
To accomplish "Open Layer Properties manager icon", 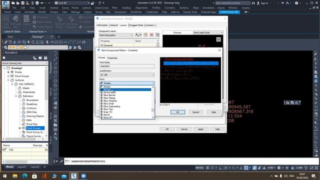I will (5, 47).
